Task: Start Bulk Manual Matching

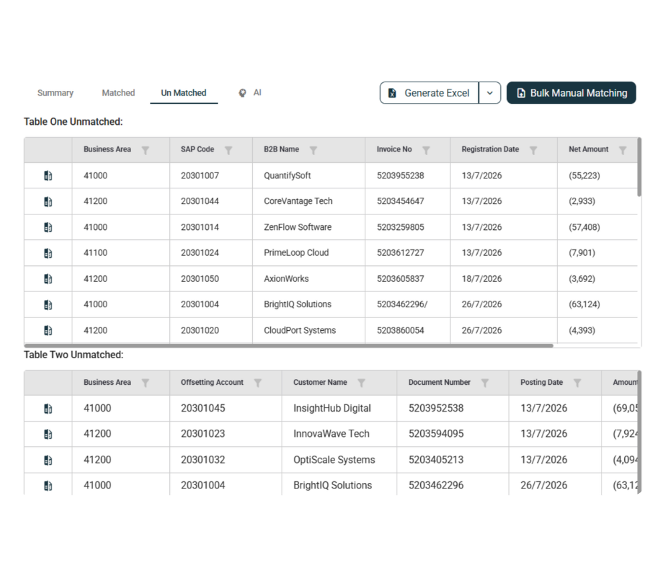Action: [571, 93]
